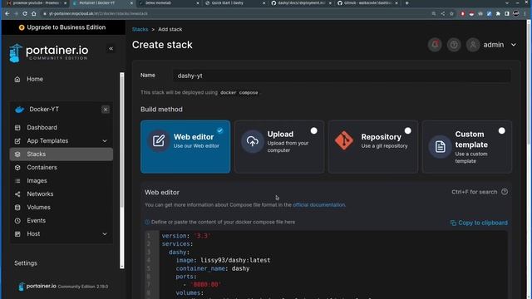Click stack Name input field
Screen dimensions: 532x299
click(x=342, y=76)
